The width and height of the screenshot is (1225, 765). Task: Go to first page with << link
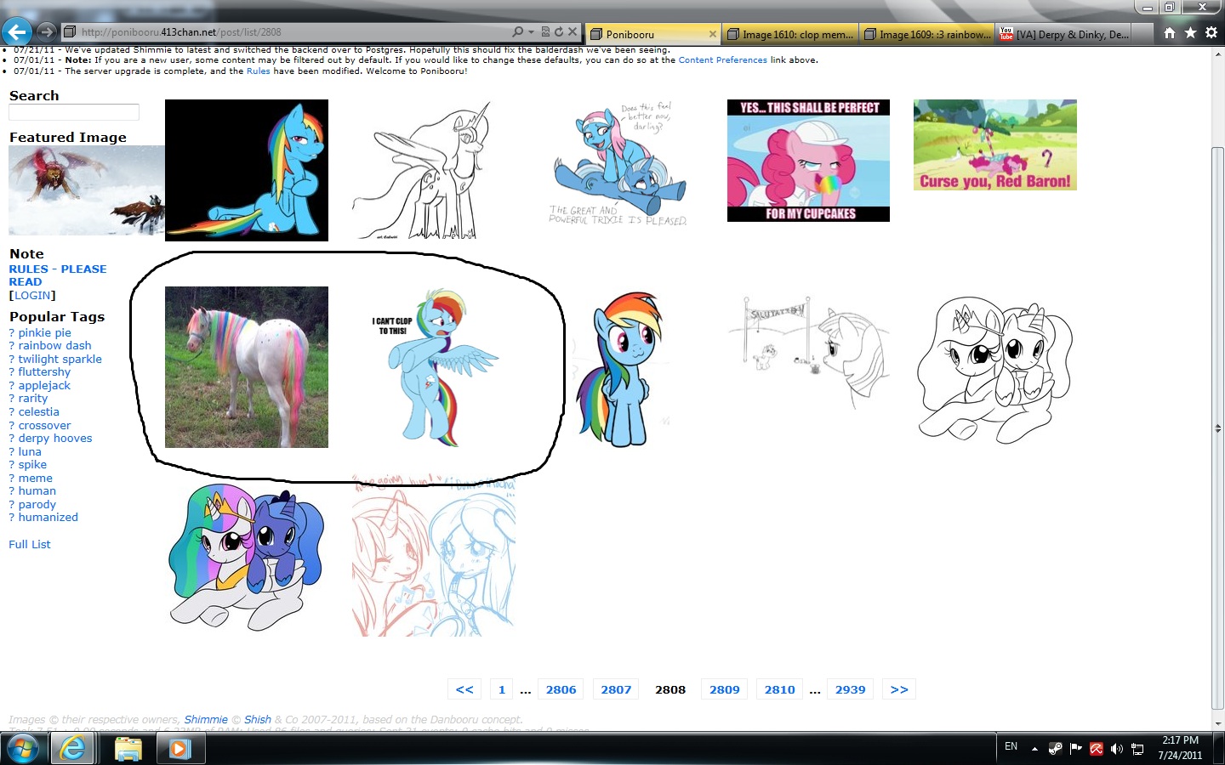[464, 689]
